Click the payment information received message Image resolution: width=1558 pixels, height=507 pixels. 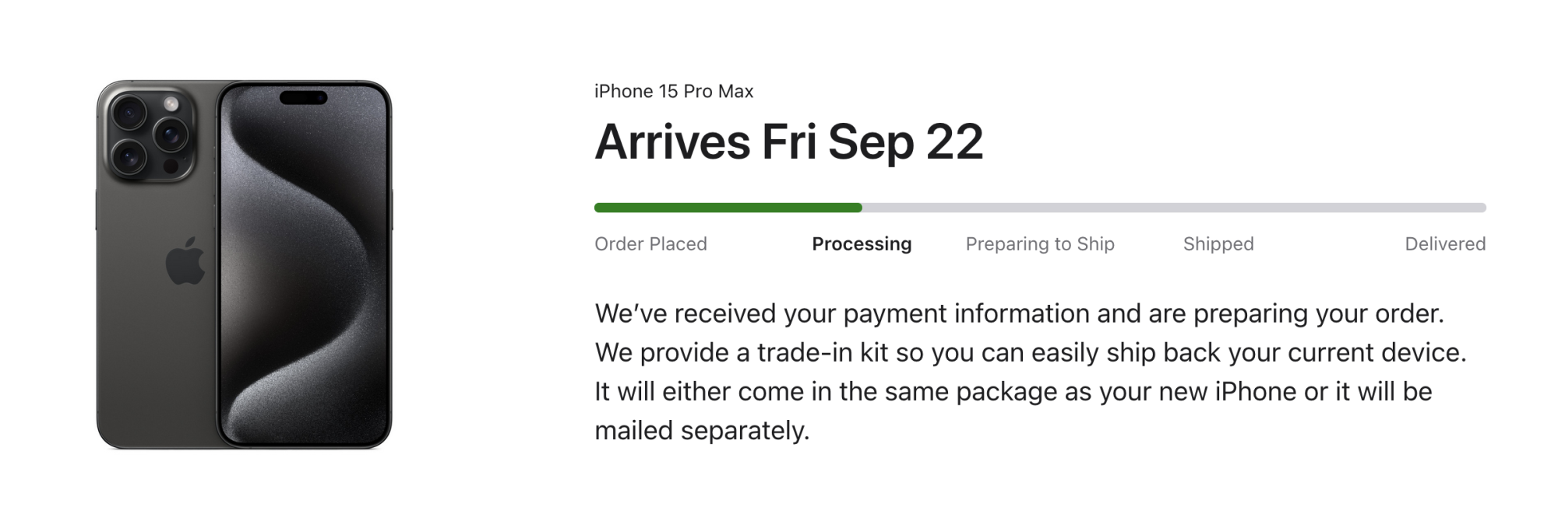pos(1020,313)
